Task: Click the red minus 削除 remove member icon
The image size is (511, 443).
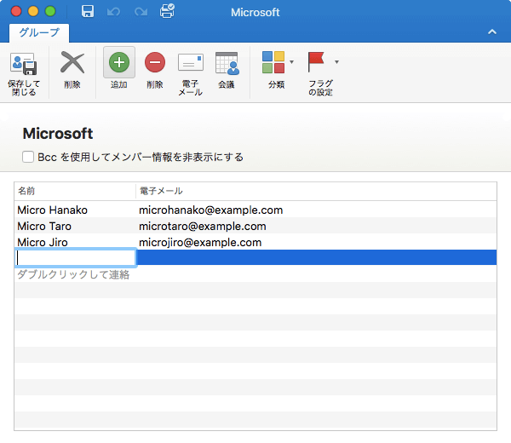Action: click(x=155, y=62)
